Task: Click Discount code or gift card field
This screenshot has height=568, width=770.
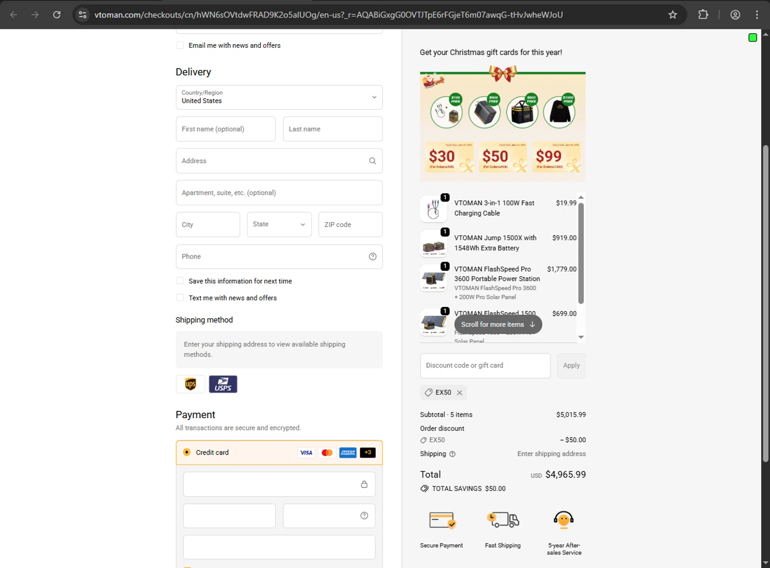Action: [485, 365]
